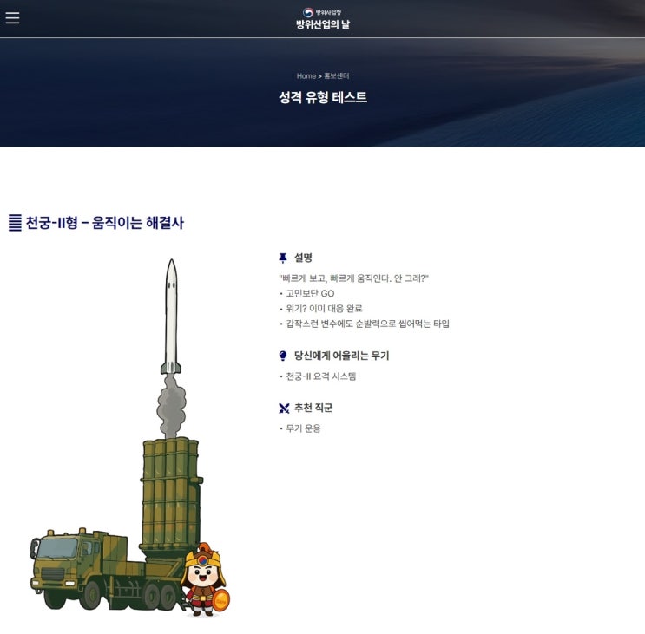The image size is (645, 634).
Task: Select the 성격 유형 테스트 page title
Action: [323, 97]
